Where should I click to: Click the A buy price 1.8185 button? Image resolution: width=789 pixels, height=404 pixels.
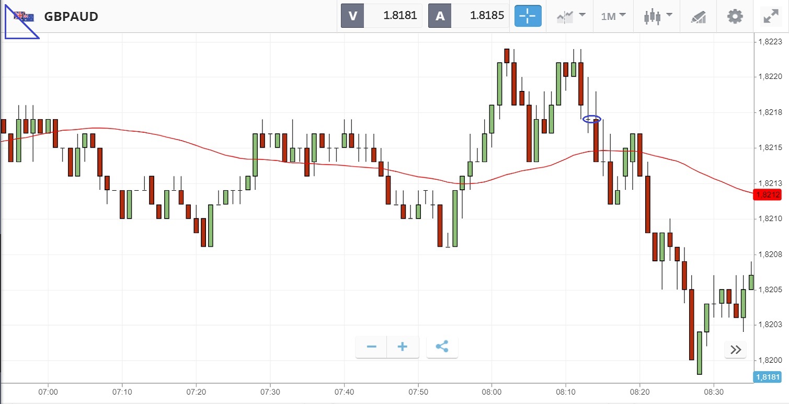coord(468,16)
